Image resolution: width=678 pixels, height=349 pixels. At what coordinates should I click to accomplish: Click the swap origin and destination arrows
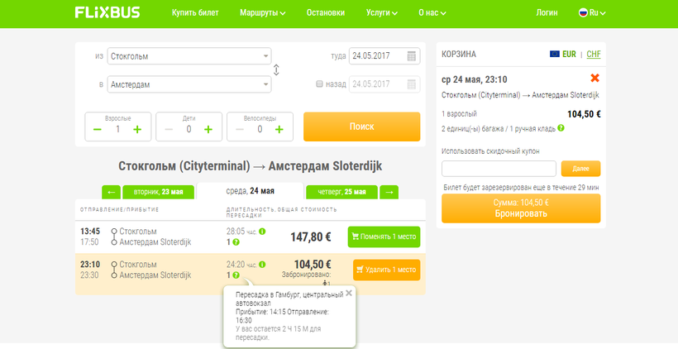coord(276,70)
